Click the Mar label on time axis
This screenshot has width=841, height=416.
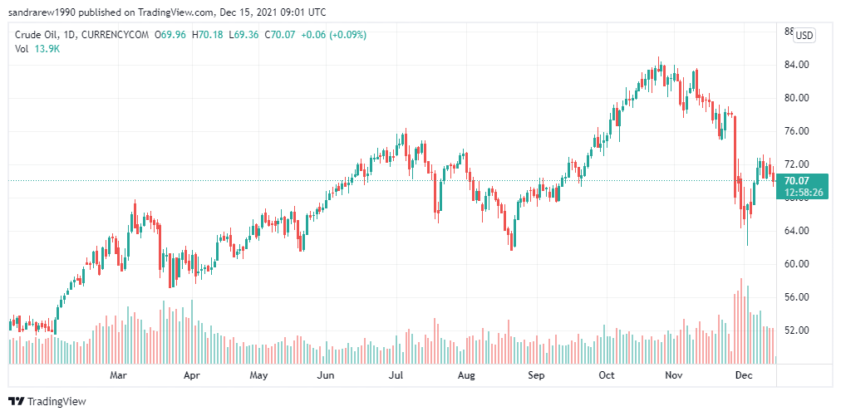pyautogui.click(x=119, y=376)
